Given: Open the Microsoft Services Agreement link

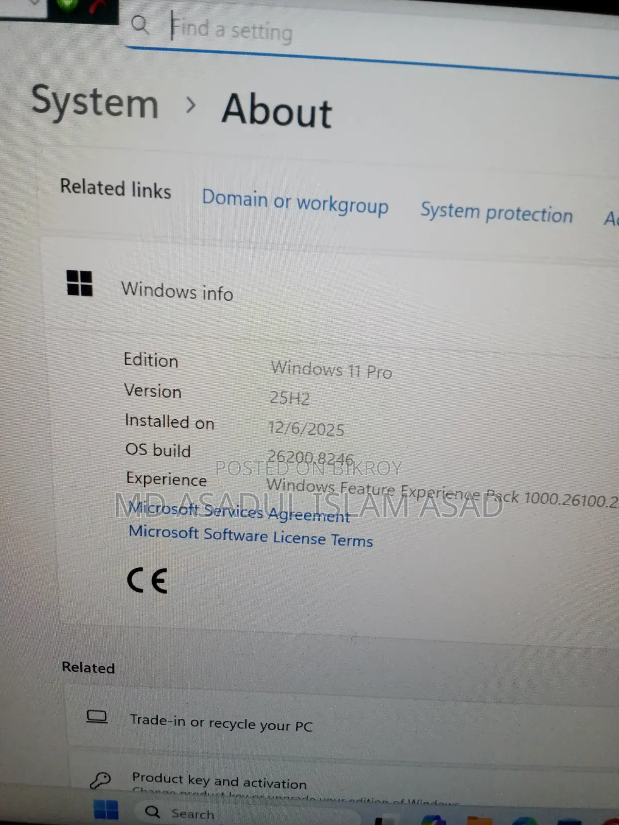Looking at the screenshot, I should [239, 512].
